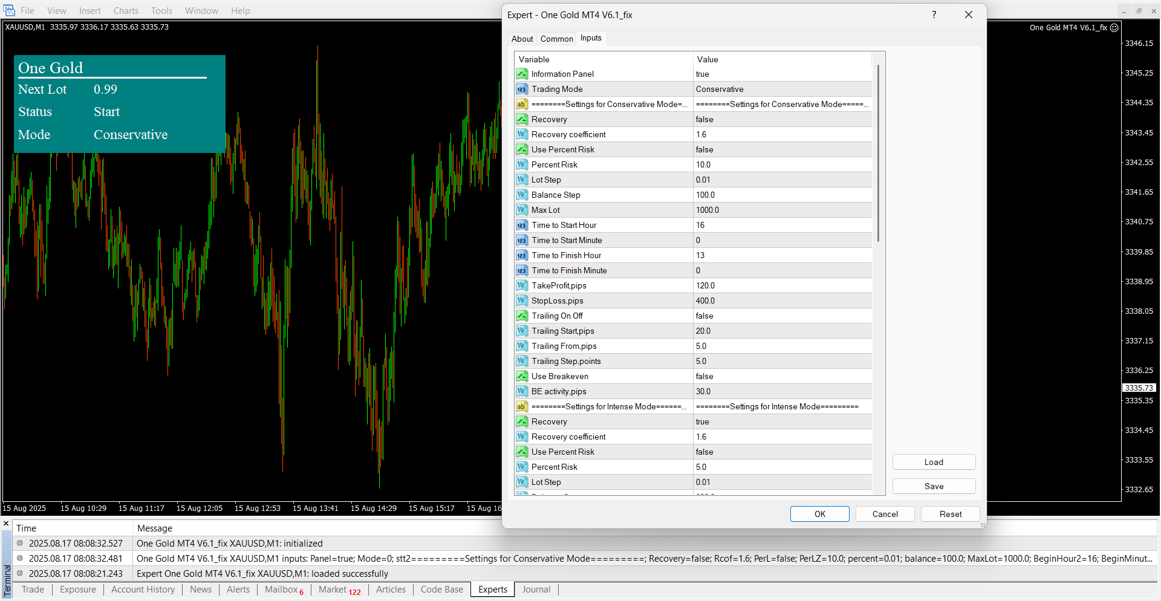Screen dimensions: 1161x601
Task: Open the Journal tab in Terminal
Action: (x=536, y=590)
